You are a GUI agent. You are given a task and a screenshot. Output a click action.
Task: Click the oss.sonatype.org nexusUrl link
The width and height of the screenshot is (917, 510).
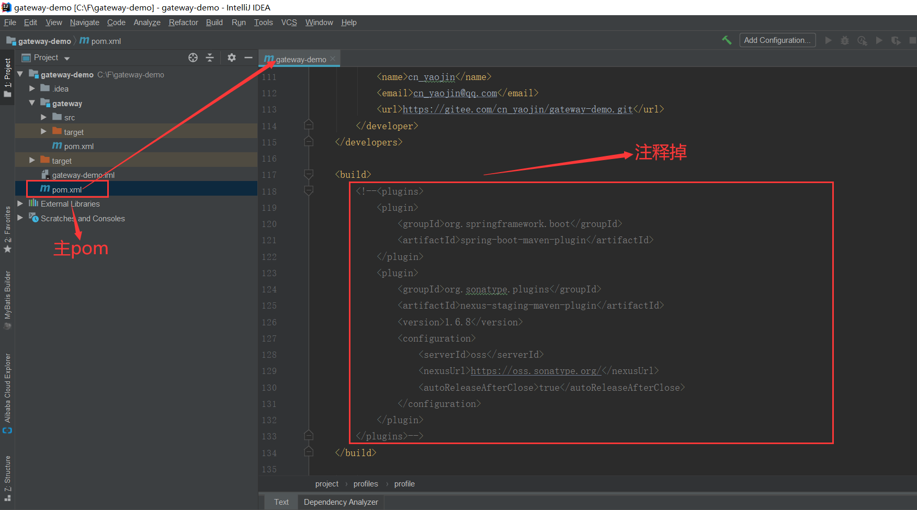coord(536,371)
